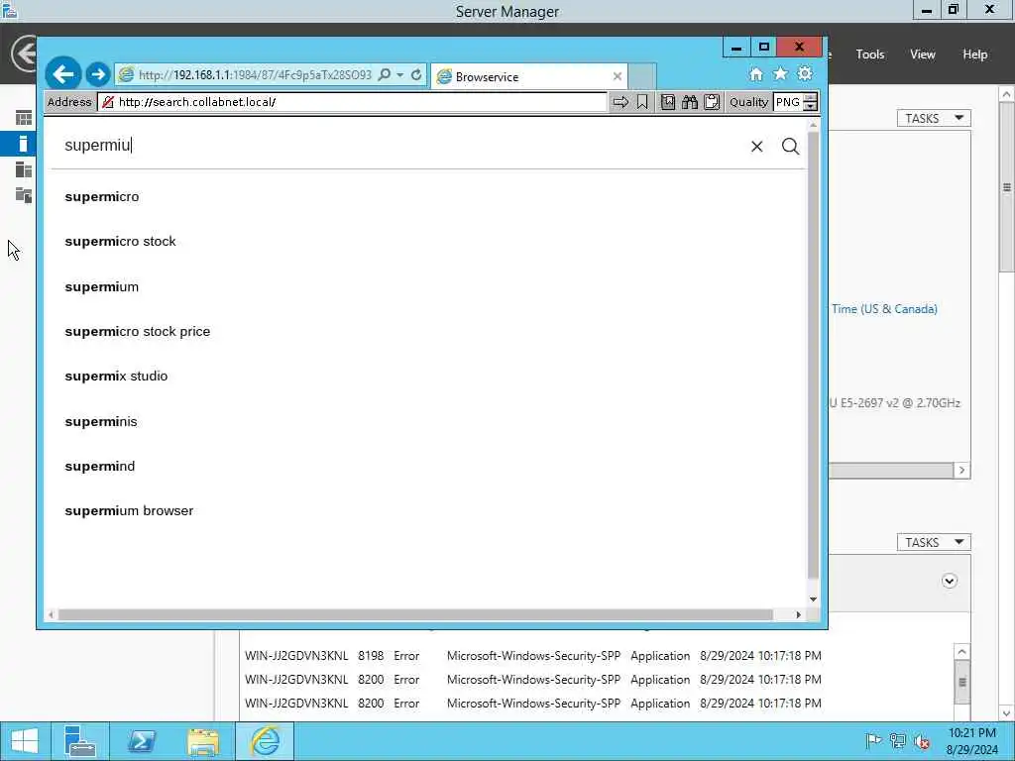Click the Server Manager scrollbar up arrow

pyautogui.click(x=1007, y=94)
